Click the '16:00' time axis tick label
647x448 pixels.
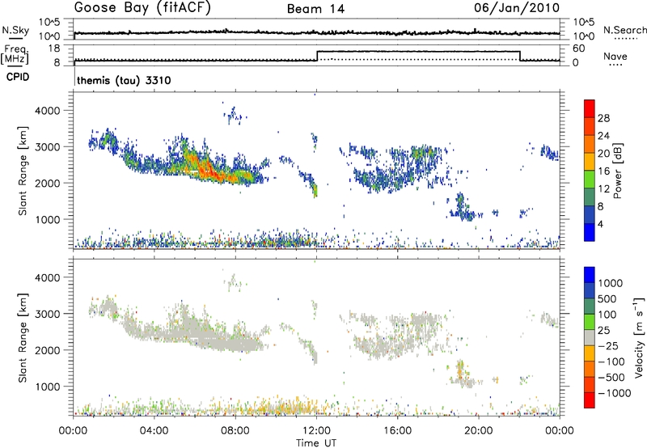point(397,431)
